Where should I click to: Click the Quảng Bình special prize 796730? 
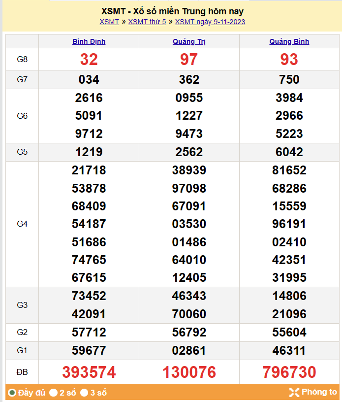point(289,372)
